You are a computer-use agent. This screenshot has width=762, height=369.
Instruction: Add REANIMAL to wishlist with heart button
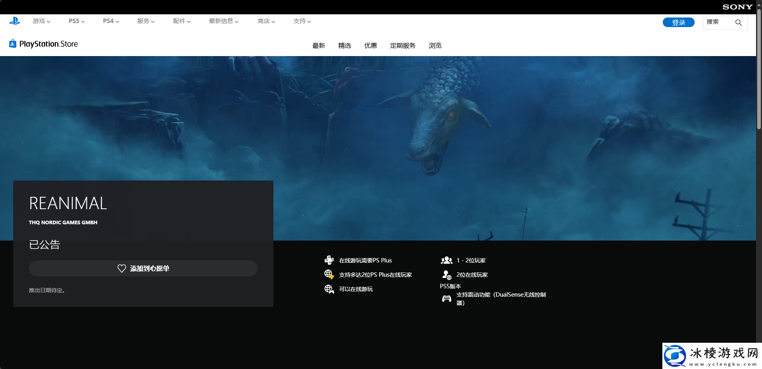(x=143, y=268)
